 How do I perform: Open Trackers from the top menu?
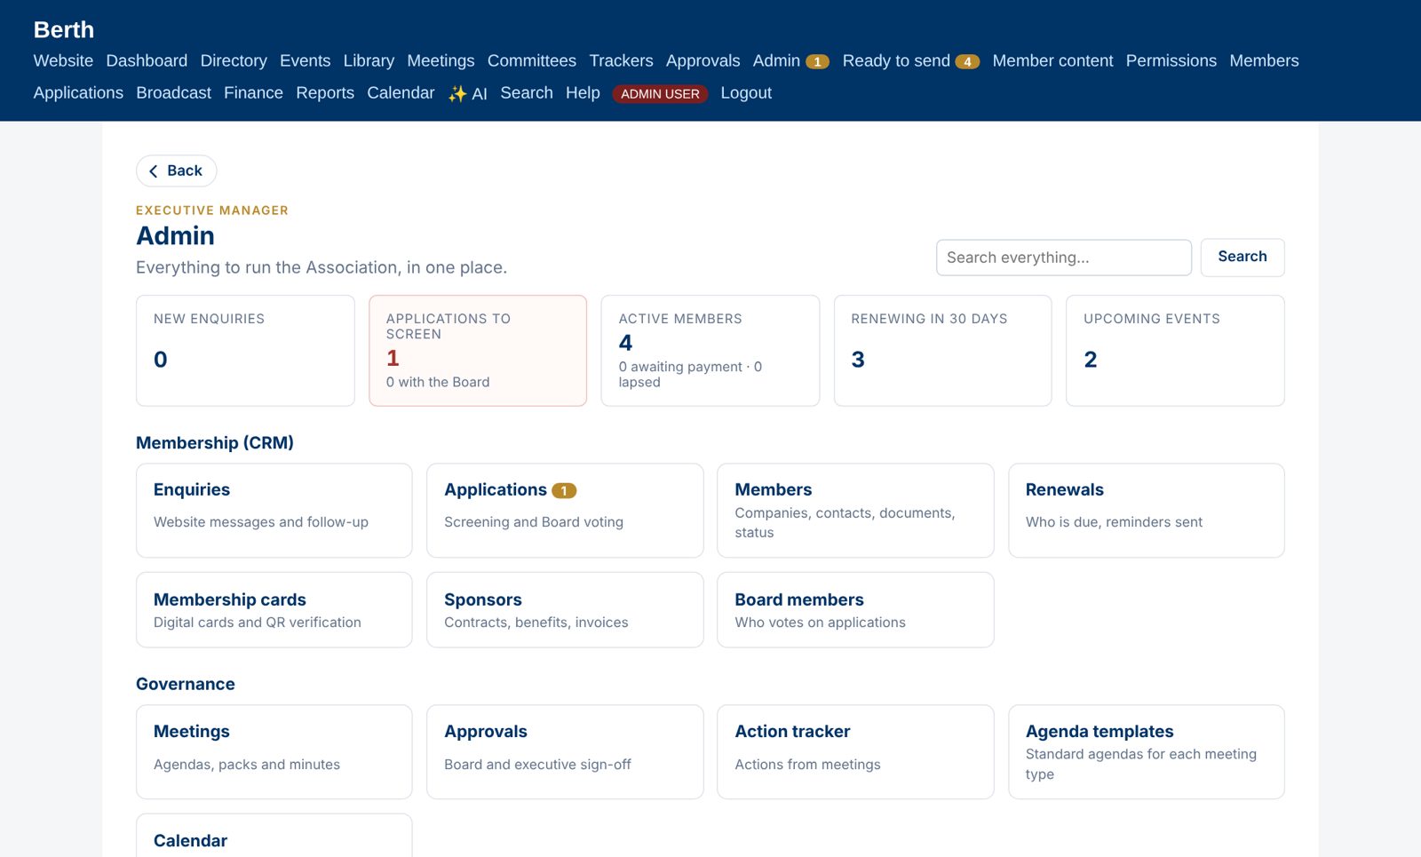[621, 60]
